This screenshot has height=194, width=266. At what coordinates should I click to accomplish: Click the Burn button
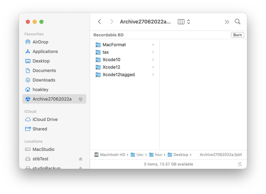click(237, 35)
